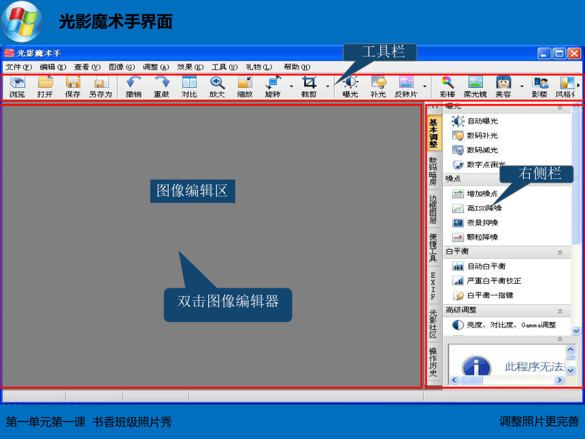Click the 放大 magnifier icon

(x=217, y=86)
